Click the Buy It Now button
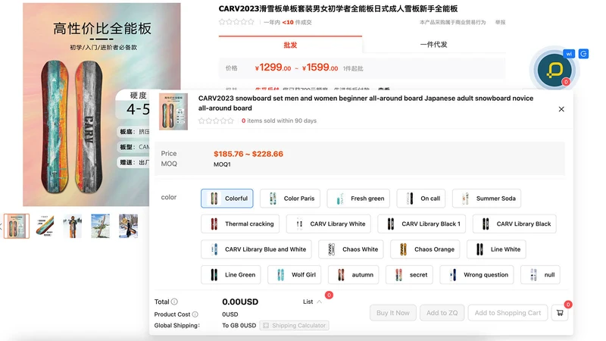The width and height of the screenshot is (606, 341). (x=393, y=313)
